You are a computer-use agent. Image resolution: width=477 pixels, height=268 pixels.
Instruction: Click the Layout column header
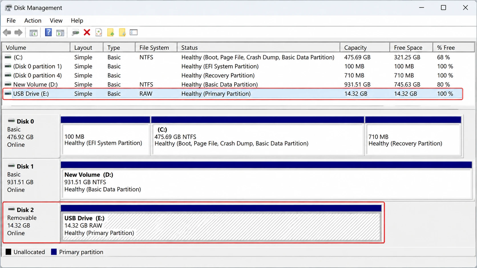pos(87,48)
